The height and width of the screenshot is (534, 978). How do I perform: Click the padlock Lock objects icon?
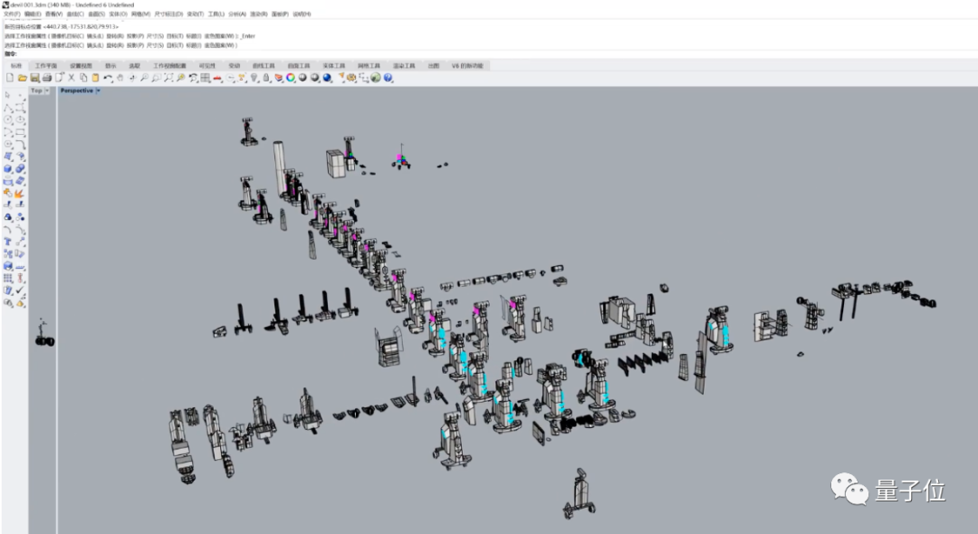point(266,78)
